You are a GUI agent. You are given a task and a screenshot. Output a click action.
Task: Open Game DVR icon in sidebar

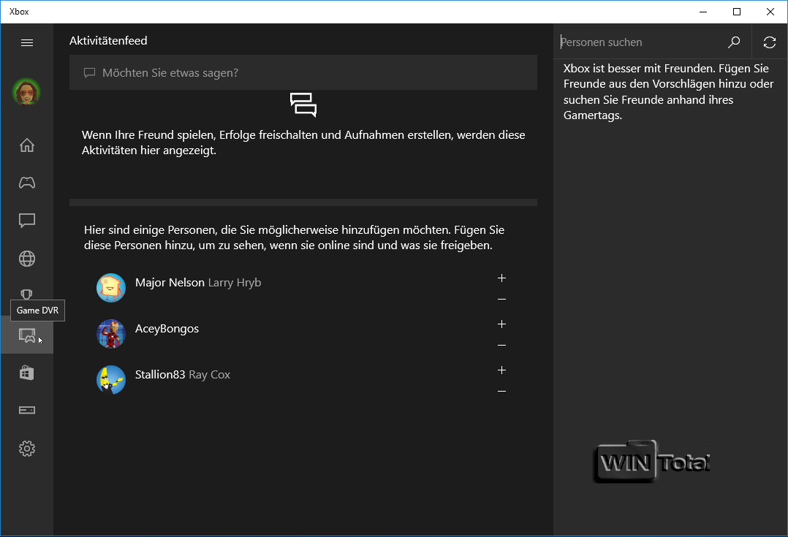27,335
